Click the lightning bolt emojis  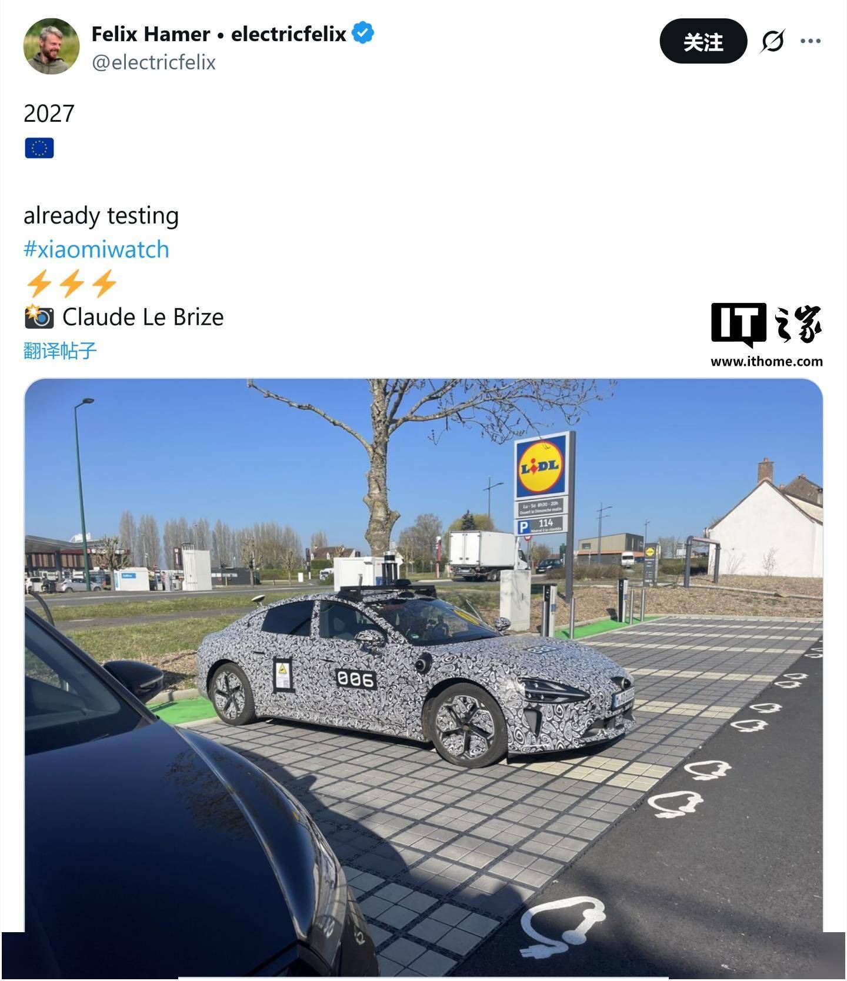click(x=72, y=283)
